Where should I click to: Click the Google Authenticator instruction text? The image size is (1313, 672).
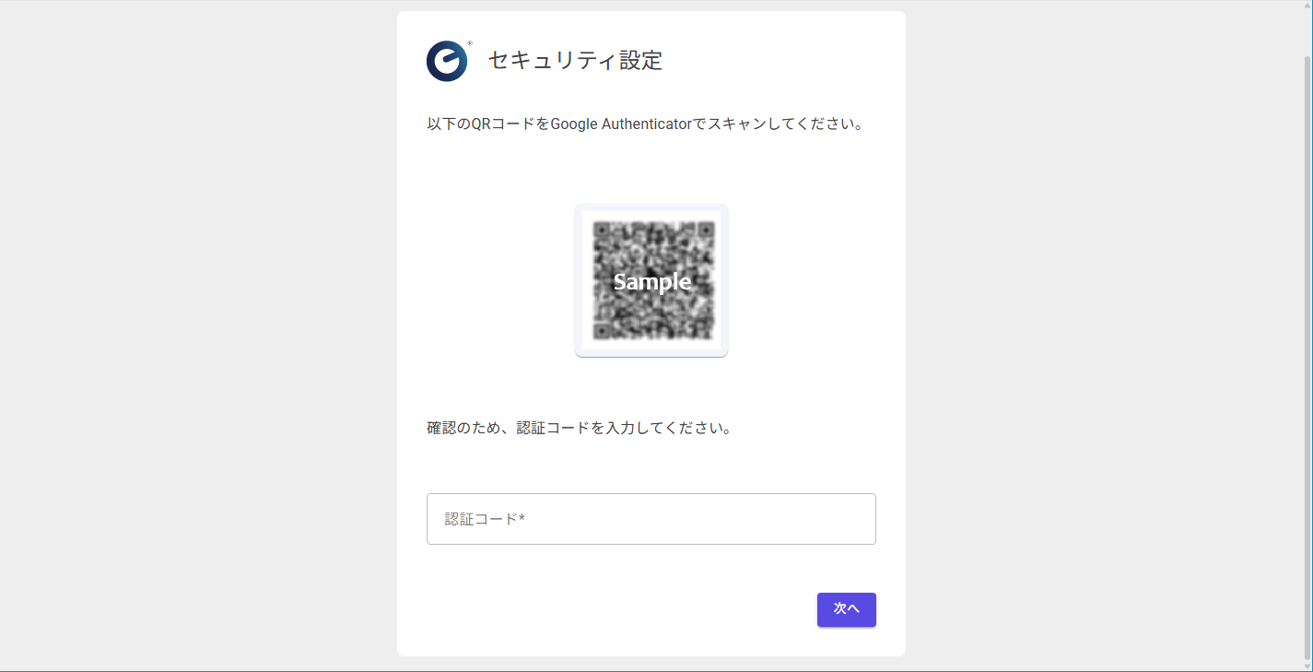[x=646, y=123]
